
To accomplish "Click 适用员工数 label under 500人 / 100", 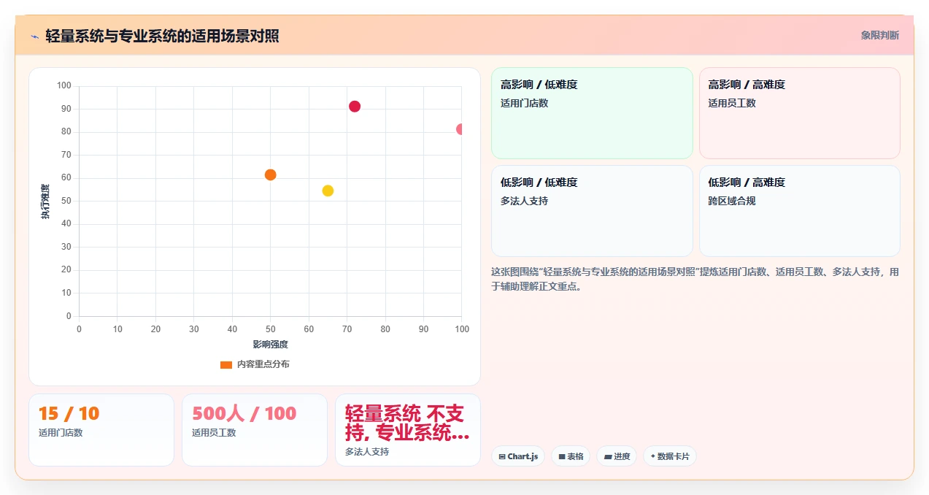I will click(214, 433).
